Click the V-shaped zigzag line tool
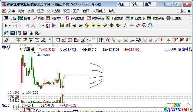 [89, 40]
